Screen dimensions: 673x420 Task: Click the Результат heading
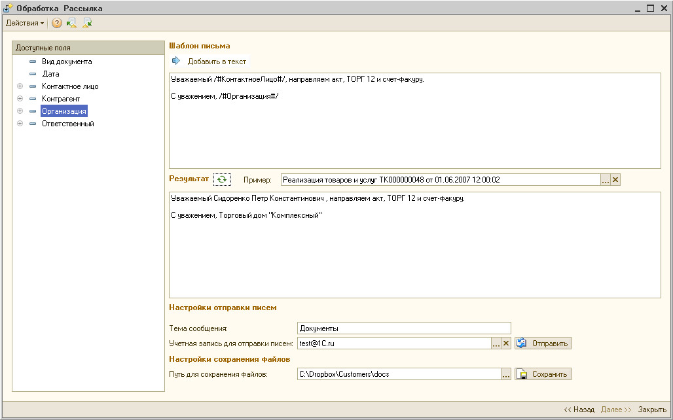pos(189,179)
